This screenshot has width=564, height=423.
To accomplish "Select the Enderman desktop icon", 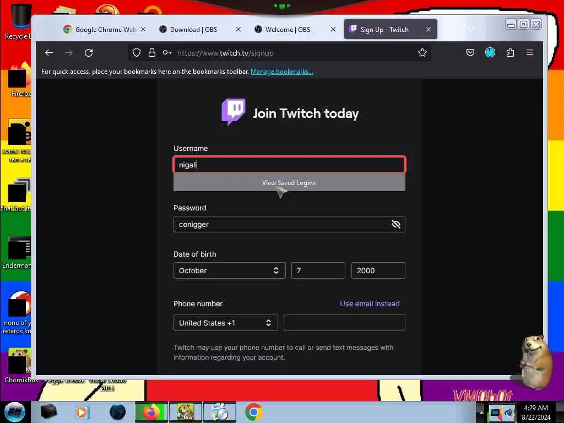I will pyautogui.click(x=18, y=252).
